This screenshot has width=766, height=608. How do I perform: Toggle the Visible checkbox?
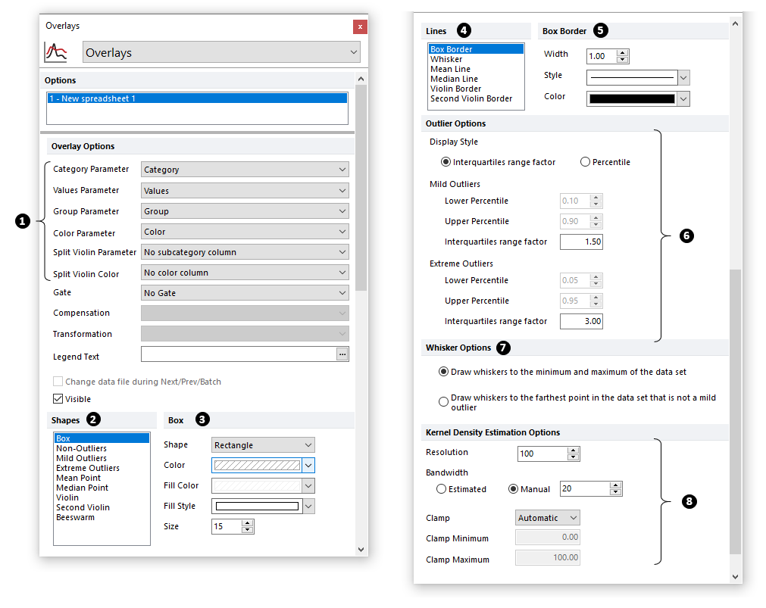(x=58, y=398)
